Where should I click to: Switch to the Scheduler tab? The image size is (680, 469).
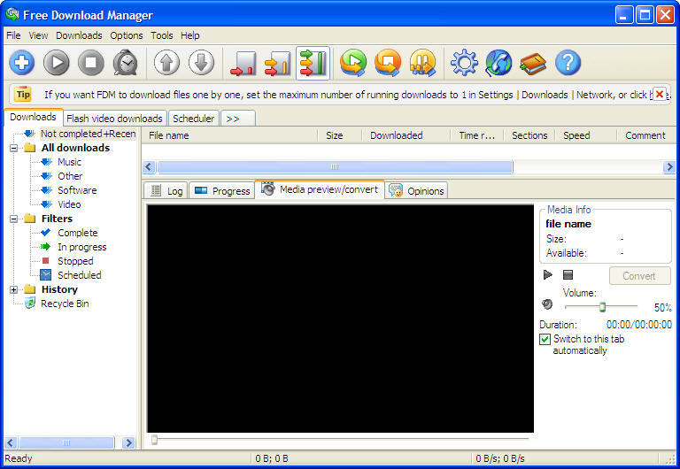tap(193, 119)
